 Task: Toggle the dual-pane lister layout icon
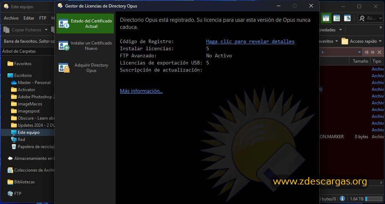coord(326,18)
